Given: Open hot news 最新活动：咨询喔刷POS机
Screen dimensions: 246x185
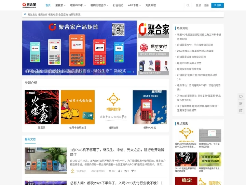Looking at the screenshot, I should click(199, 87).
